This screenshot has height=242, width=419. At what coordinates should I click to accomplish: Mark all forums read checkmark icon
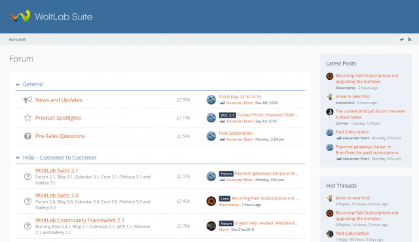[401, 39]
